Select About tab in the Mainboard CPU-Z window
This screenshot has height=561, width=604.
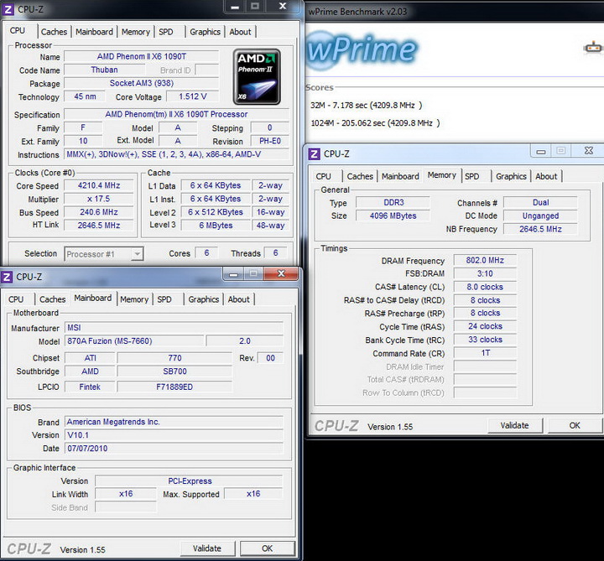tap(238, 299)
